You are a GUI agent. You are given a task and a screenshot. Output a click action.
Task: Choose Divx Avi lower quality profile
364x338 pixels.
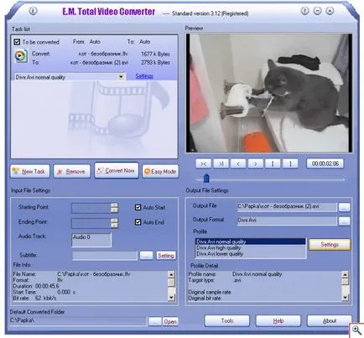[x=220, y=254]
